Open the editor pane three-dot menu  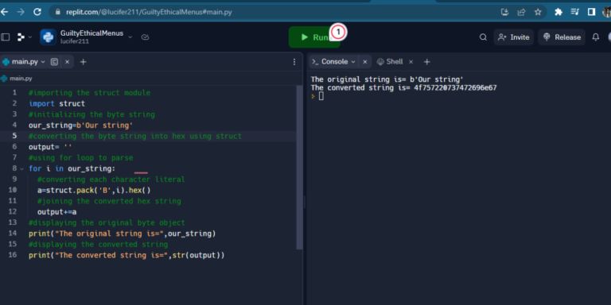294,62
